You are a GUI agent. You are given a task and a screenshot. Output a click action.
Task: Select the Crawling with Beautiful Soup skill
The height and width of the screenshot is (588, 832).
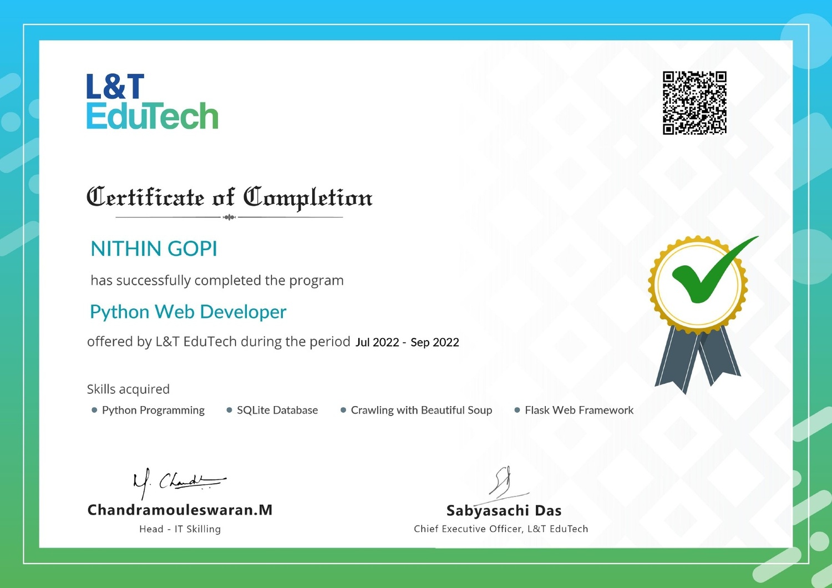click(x=421, y=410)
